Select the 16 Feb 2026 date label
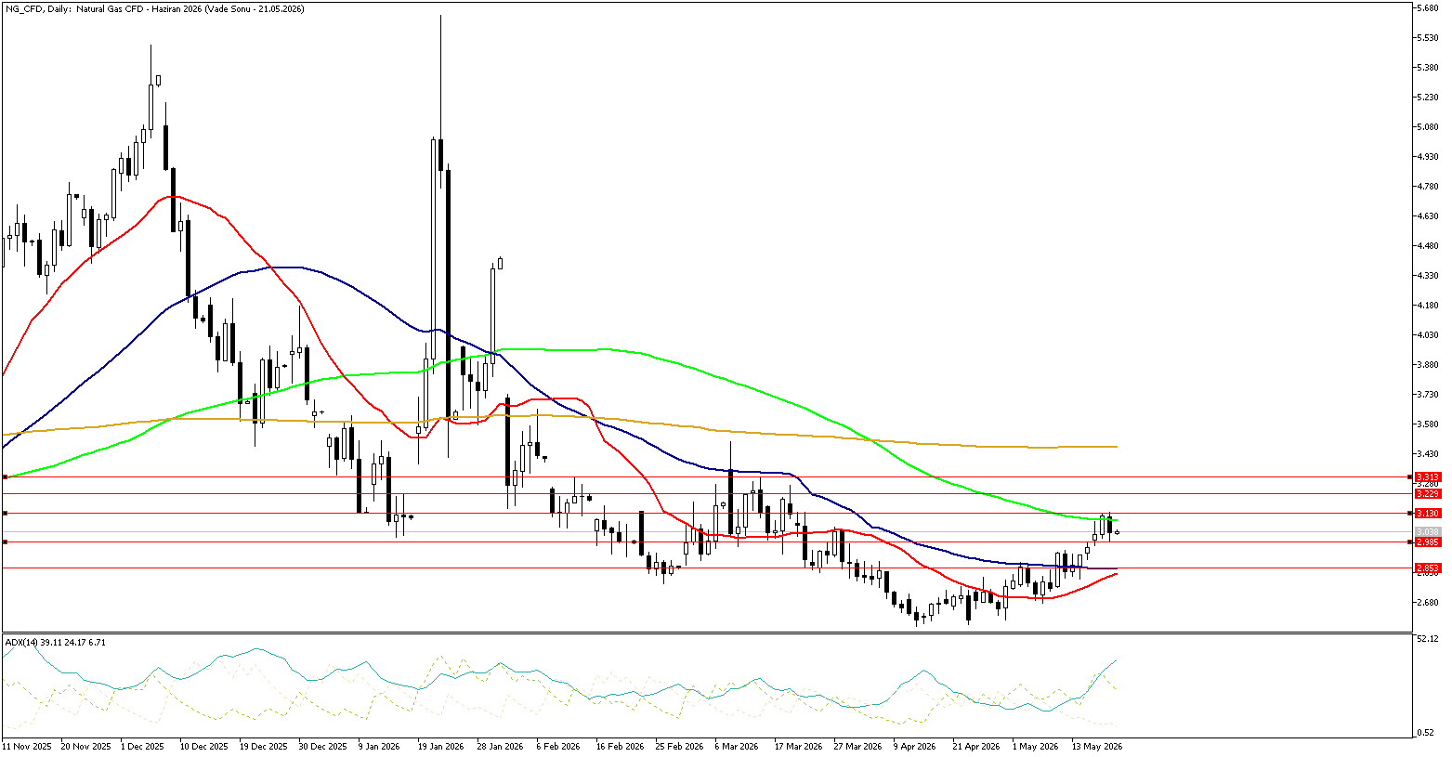Screen dimensions: 1452x757 tap(620, 746)
